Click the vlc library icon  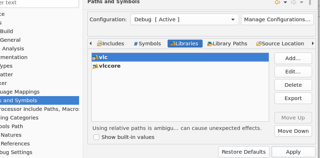(95, 58)
